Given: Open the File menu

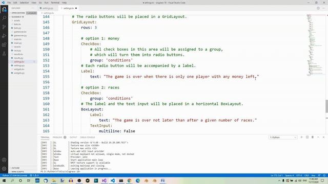Looking at the screenshot, I should pos(9,3).
